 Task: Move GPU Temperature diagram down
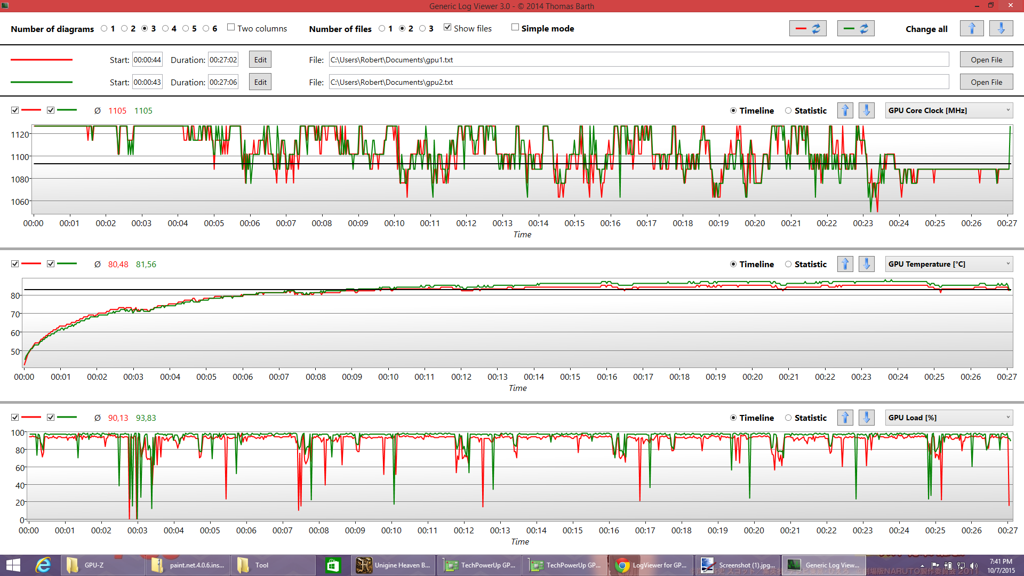[x=866, y=264]
